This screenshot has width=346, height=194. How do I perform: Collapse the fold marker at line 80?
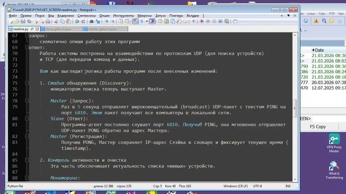coord(26,119)
